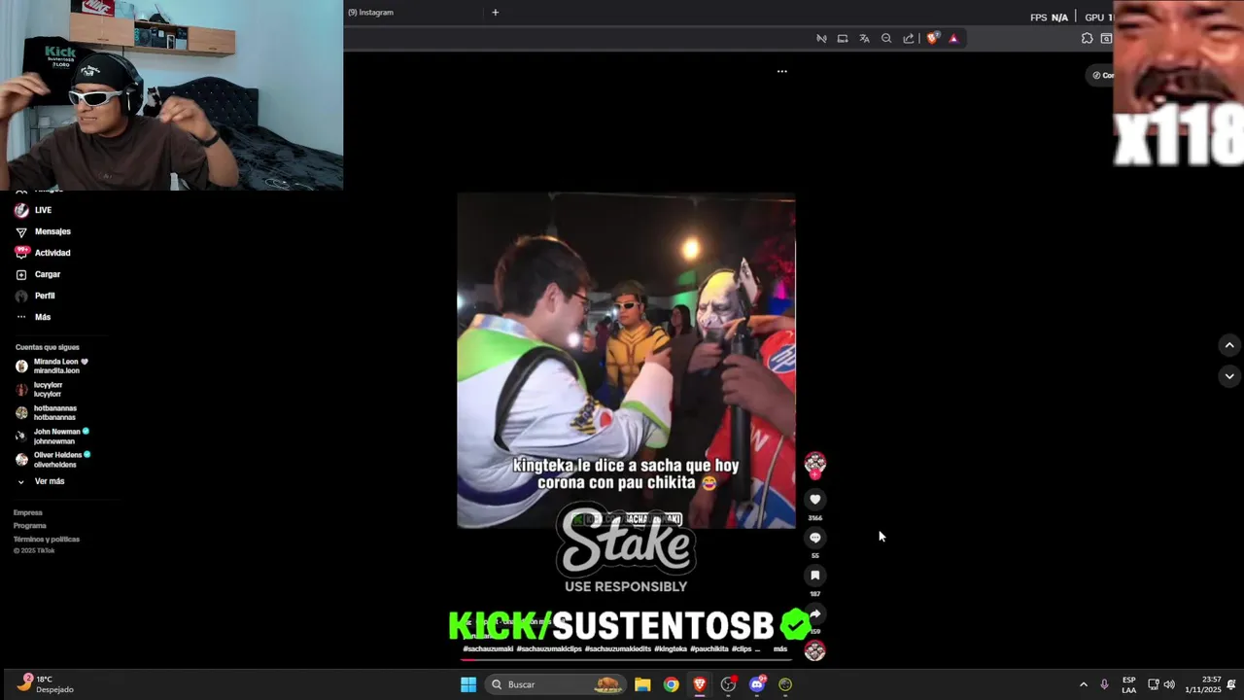Expand Ver más followed accounts
The image size is (1244, 700).
(41, 481)
